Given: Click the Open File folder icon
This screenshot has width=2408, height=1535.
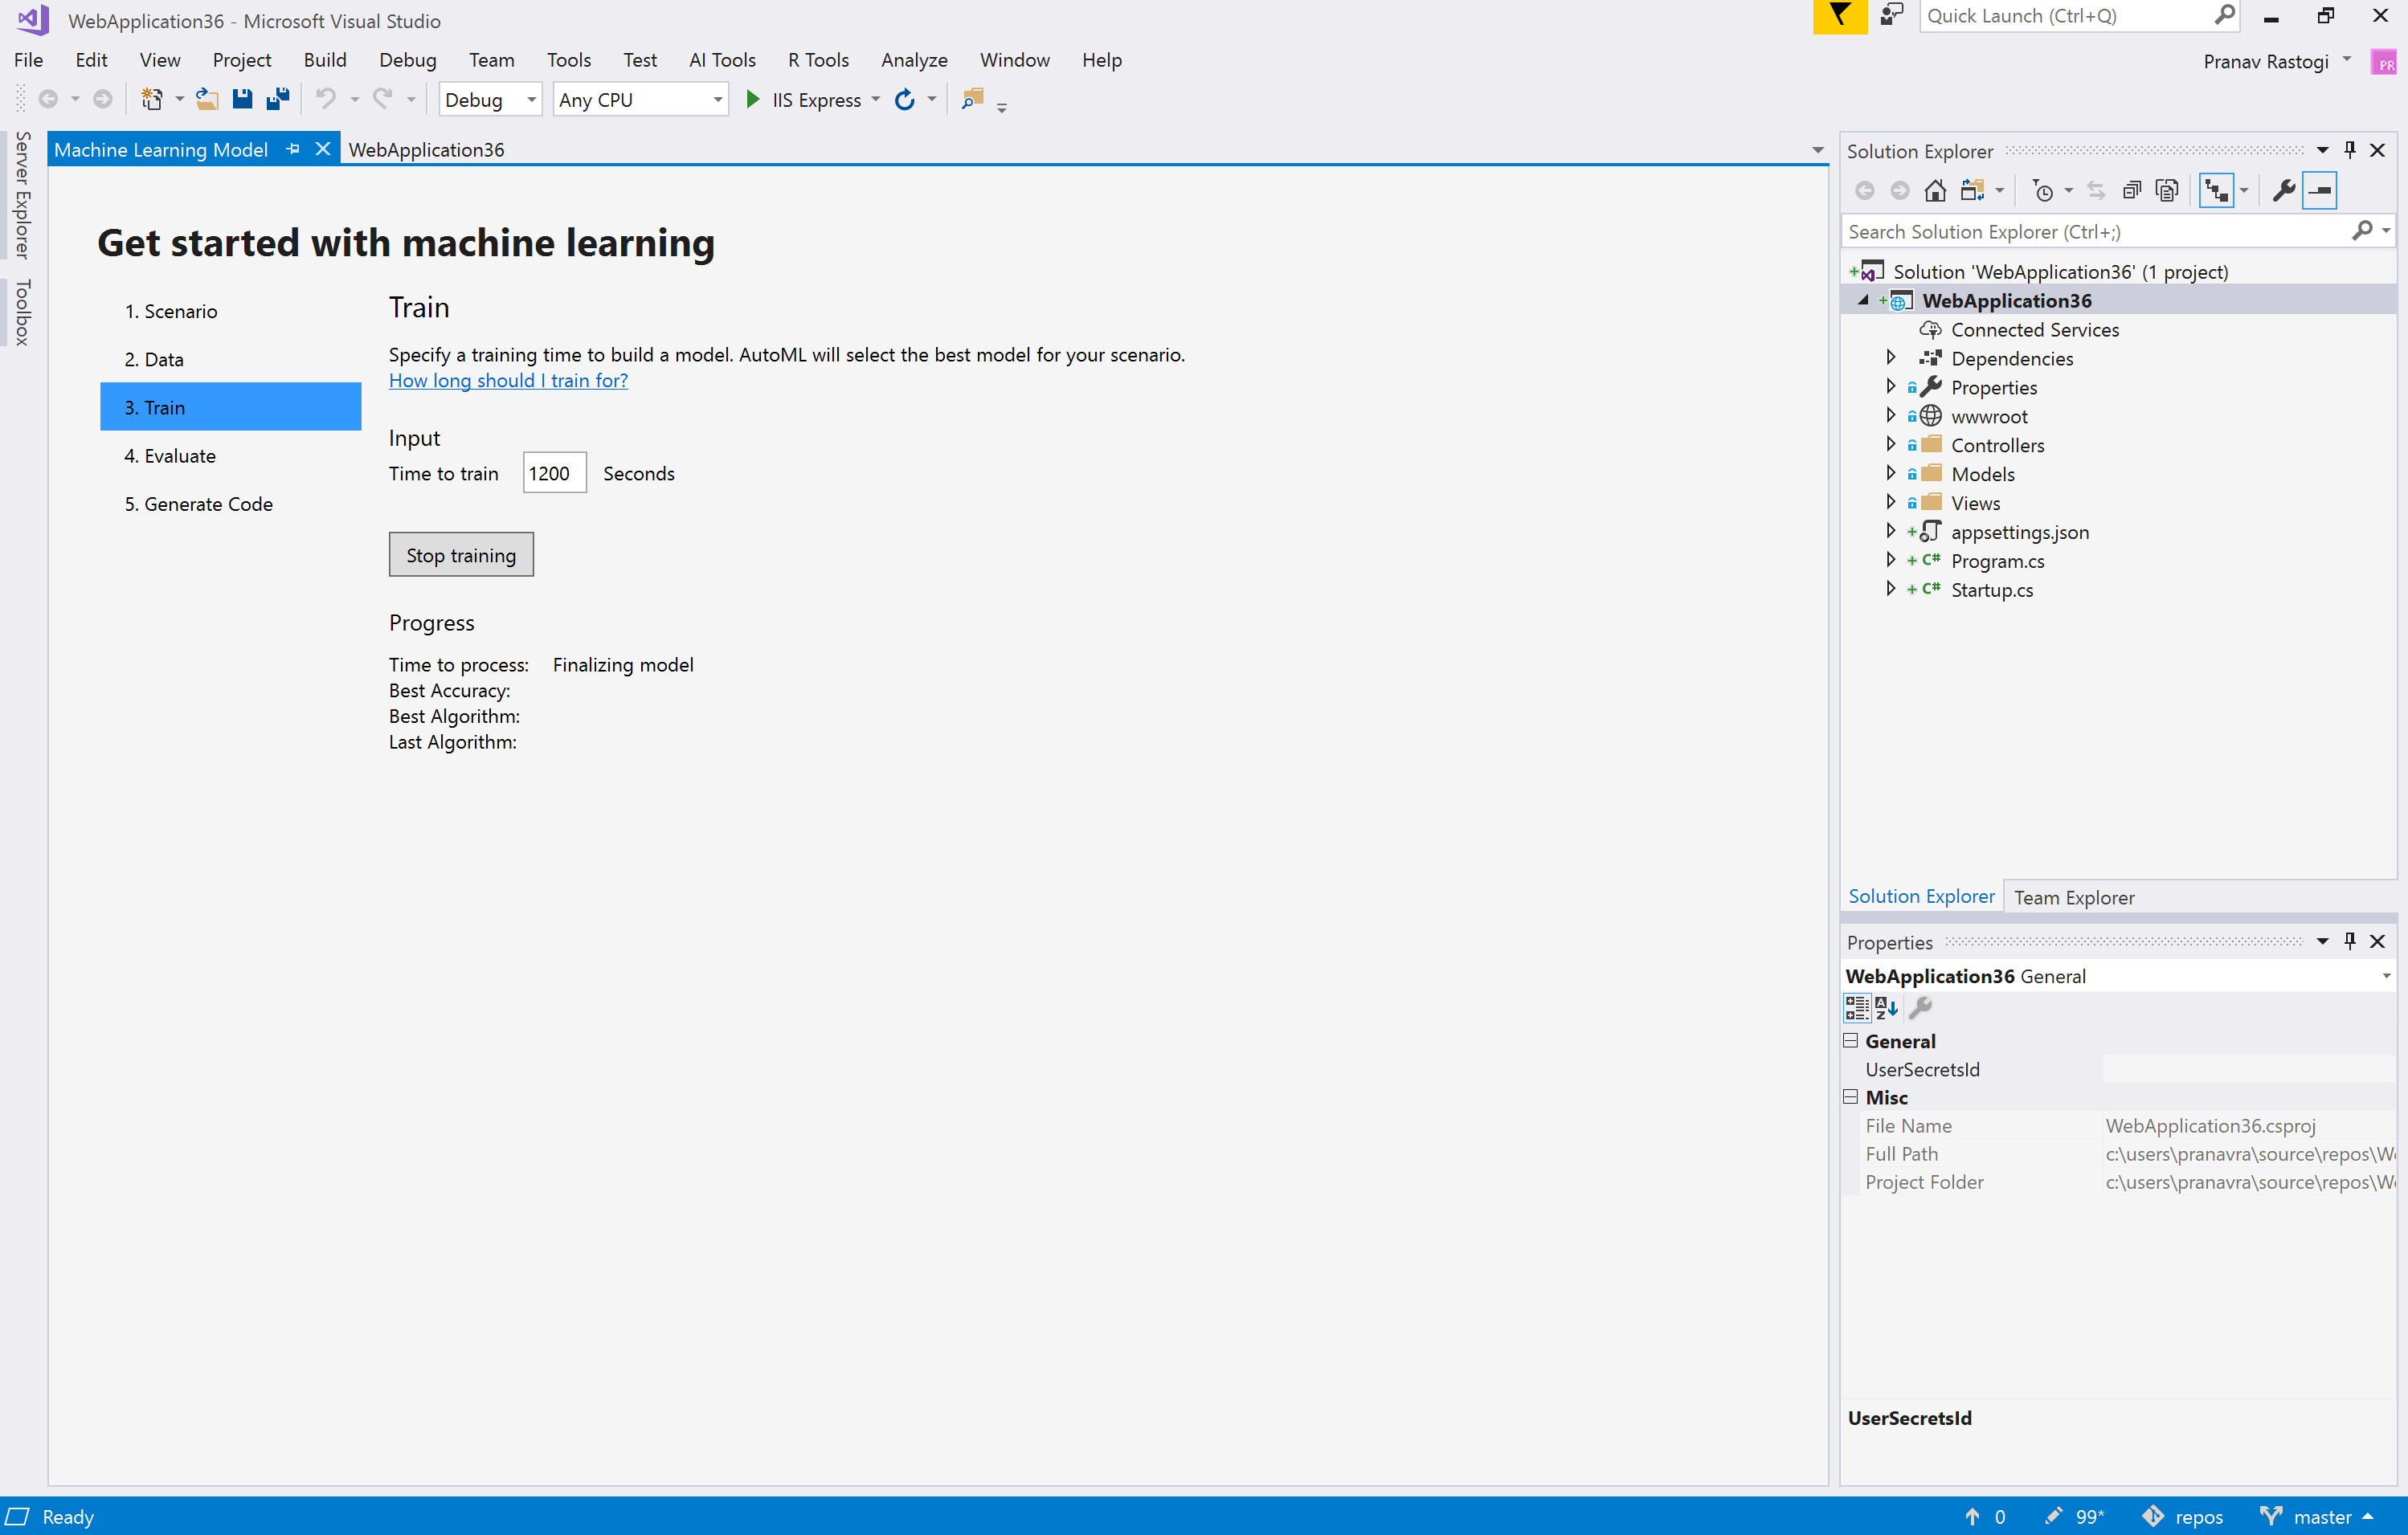Looking at the screenshot, I should [x=207, y=99].
